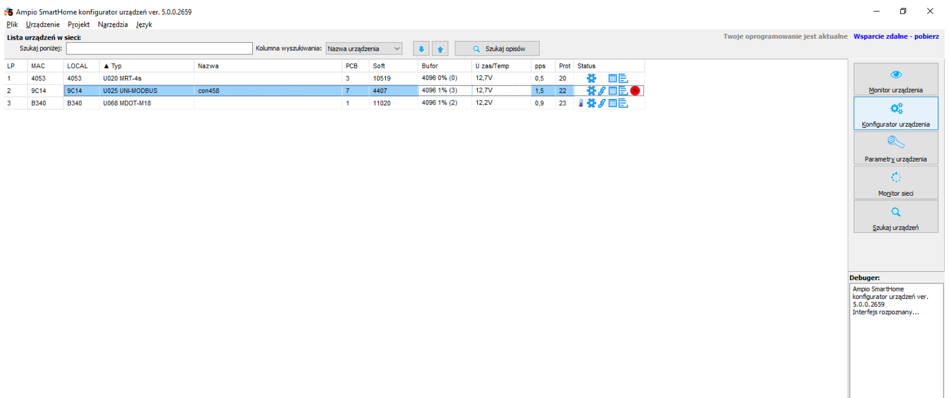Screen dimensions: 949x398
Task: Click the gear status icon in U068 MDOT-M18 row
Action: click(591, 103)
